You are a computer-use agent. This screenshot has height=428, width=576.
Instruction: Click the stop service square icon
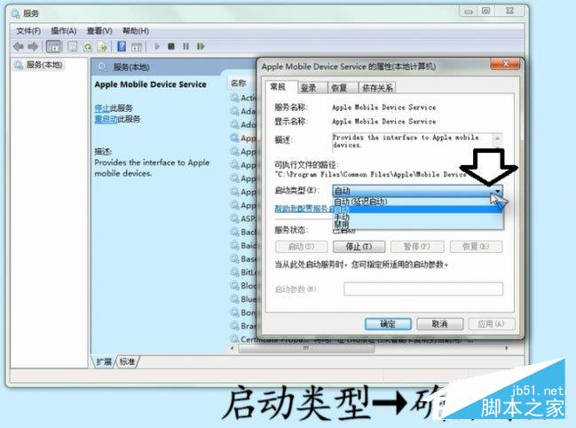pyautogui.click(x=171, y=46)
